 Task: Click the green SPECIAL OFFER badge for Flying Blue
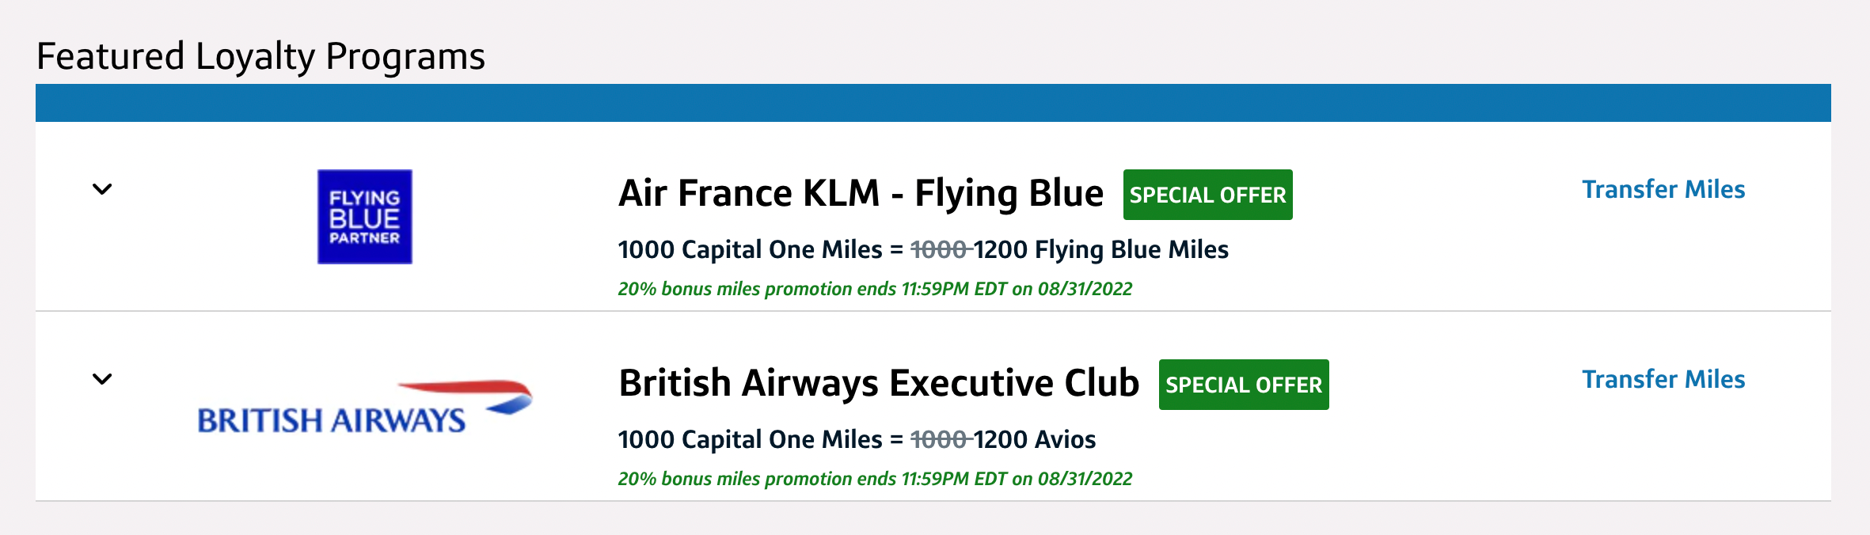point(1207,195)
